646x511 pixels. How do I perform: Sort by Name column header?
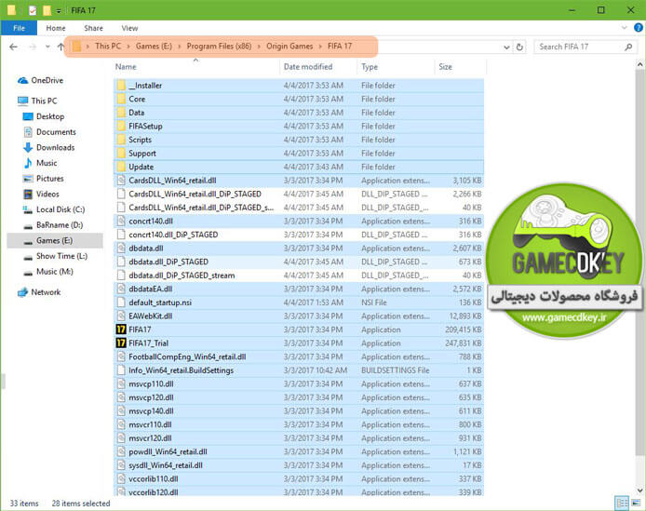click(126, 67)
